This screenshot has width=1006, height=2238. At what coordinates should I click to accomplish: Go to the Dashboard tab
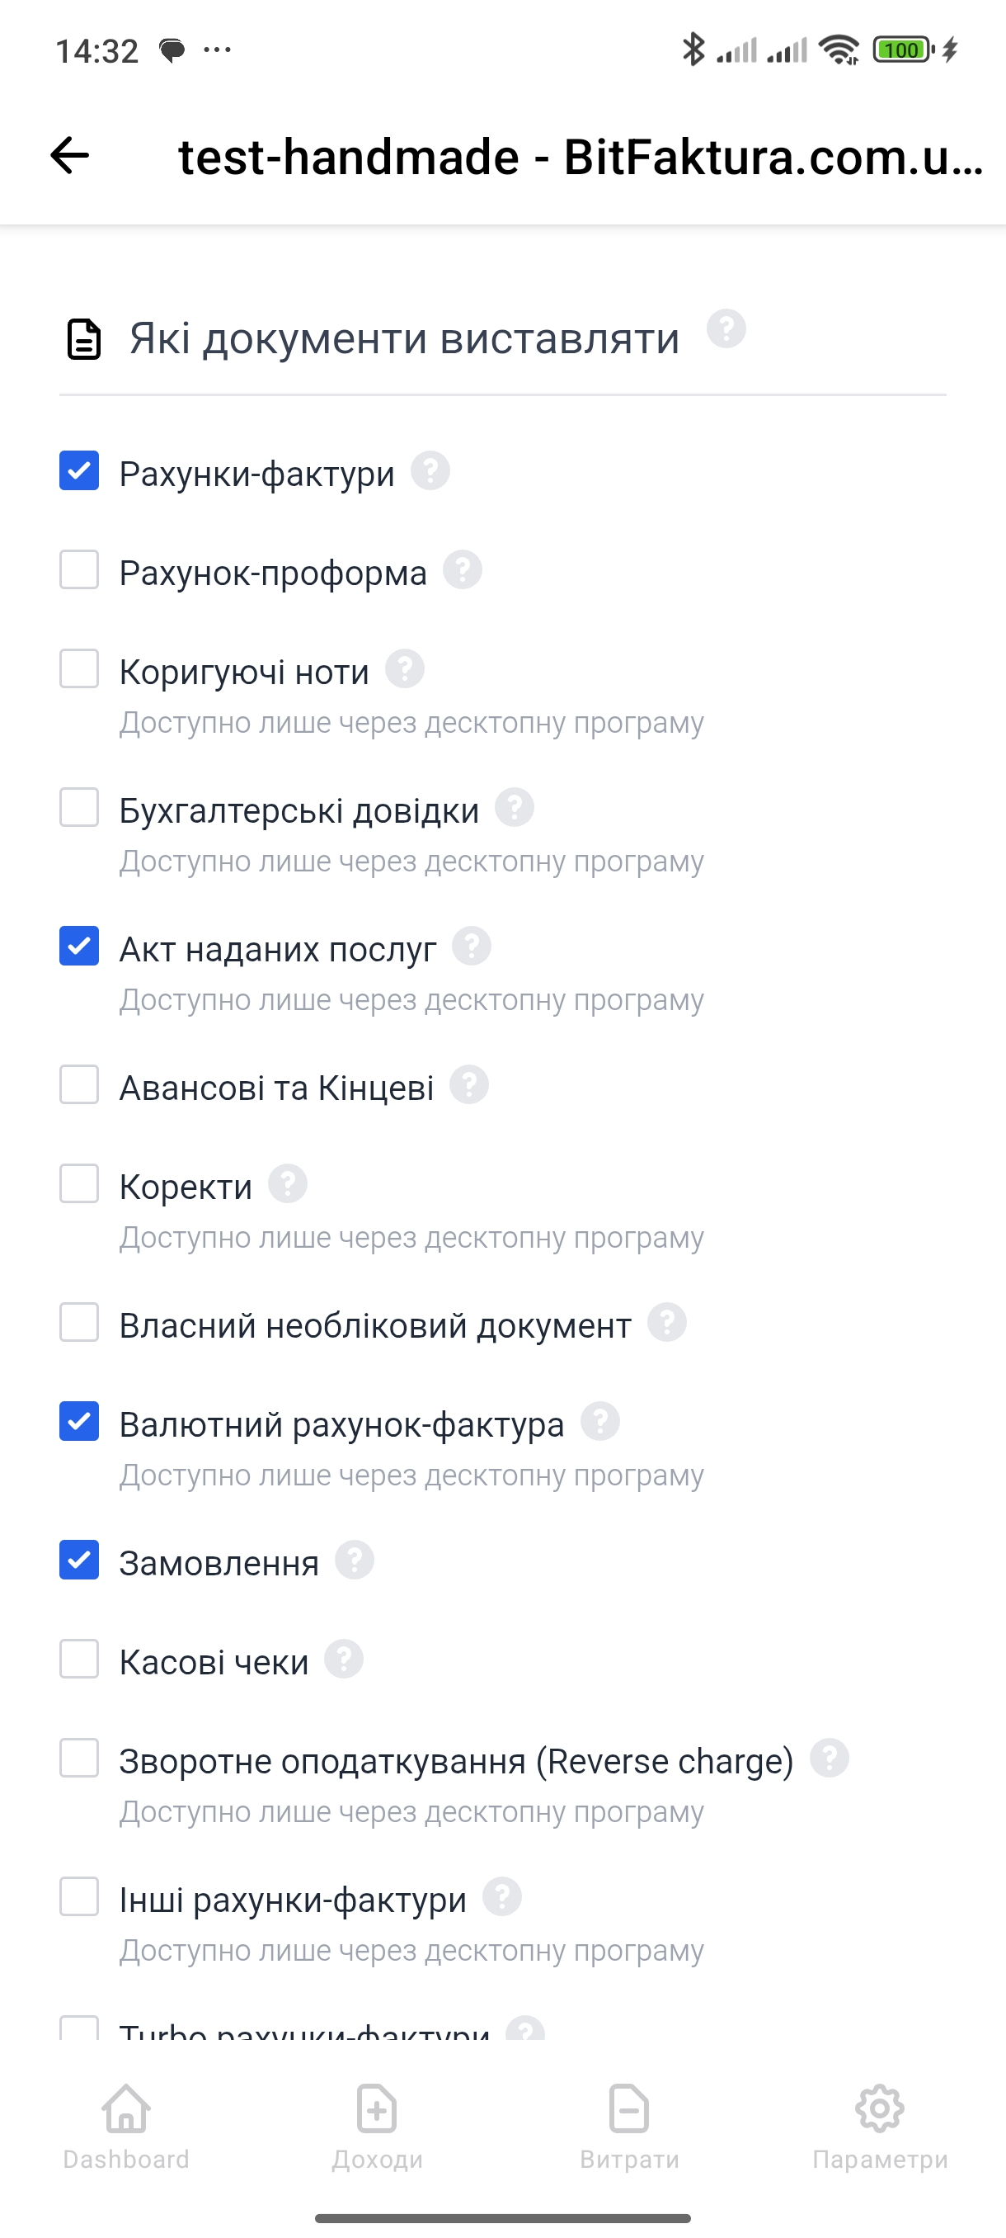pyautogui.click(x=126, y=2127)
